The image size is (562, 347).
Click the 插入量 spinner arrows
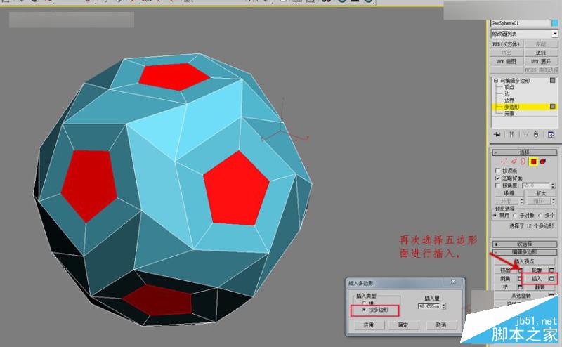point(444,306)
